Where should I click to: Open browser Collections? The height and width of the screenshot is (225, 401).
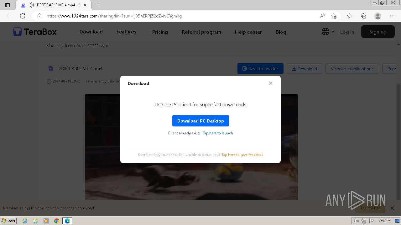[363, 16]
